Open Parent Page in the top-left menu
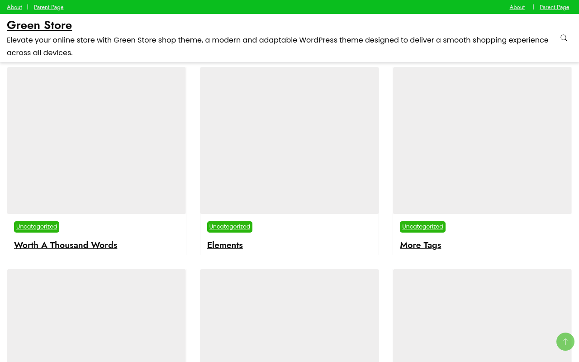The height and width of the screenshot is (362, 579). click(x=49, y=7)
